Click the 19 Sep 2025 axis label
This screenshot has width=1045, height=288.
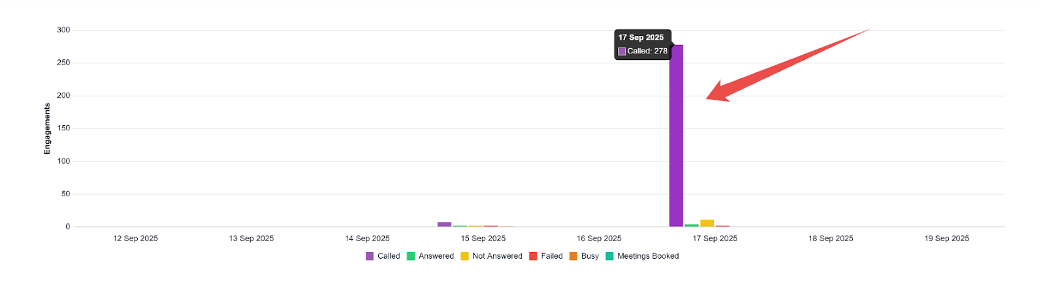(946, 238)
